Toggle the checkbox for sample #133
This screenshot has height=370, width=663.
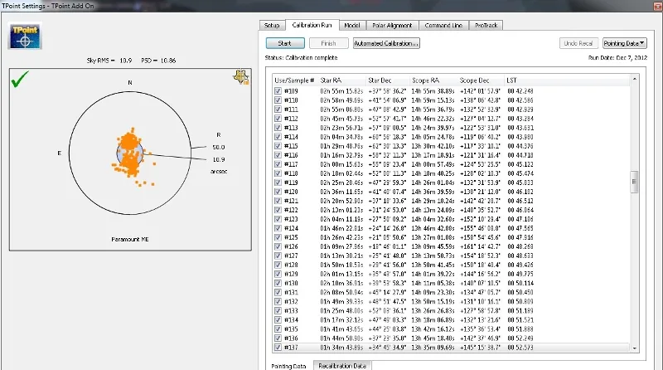click(278, 311)
